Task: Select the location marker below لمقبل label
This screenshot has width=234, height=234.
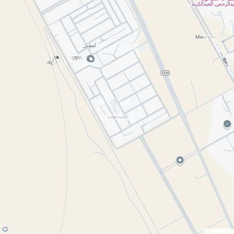Action: [x=90, y=59]
